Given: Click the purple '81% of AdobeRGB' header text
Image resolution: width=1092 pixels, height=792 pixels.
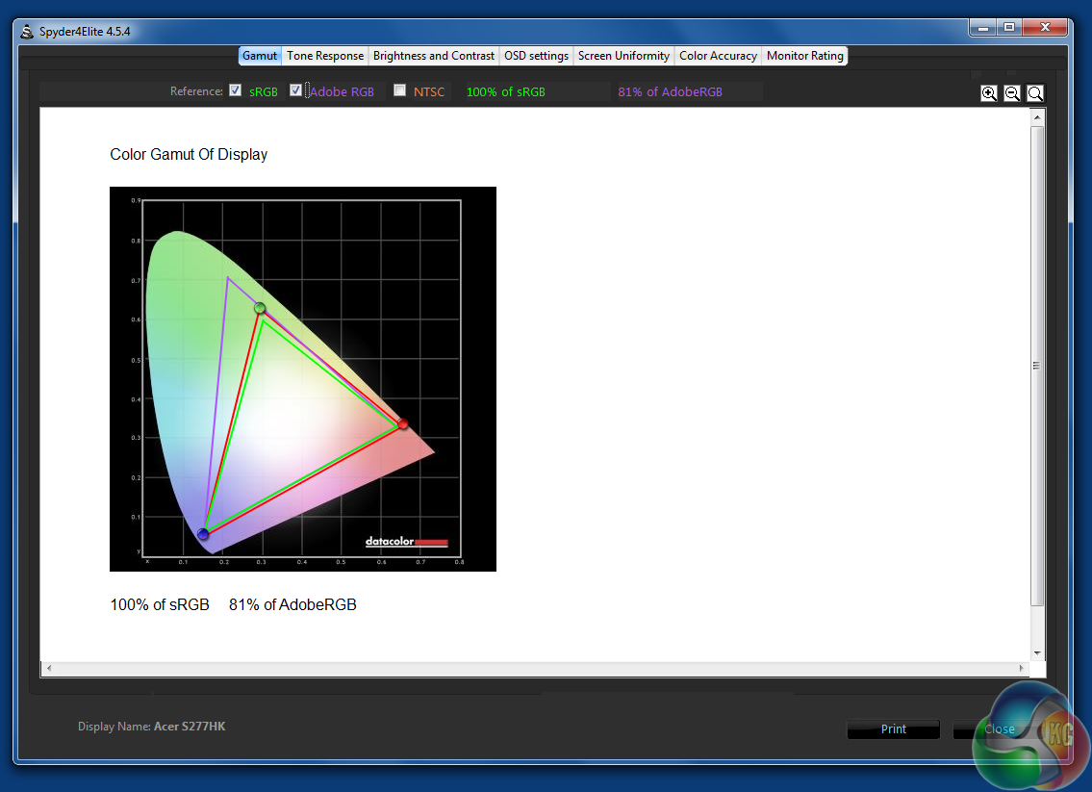Looking at the screenshot, I should tap(670, 92).
